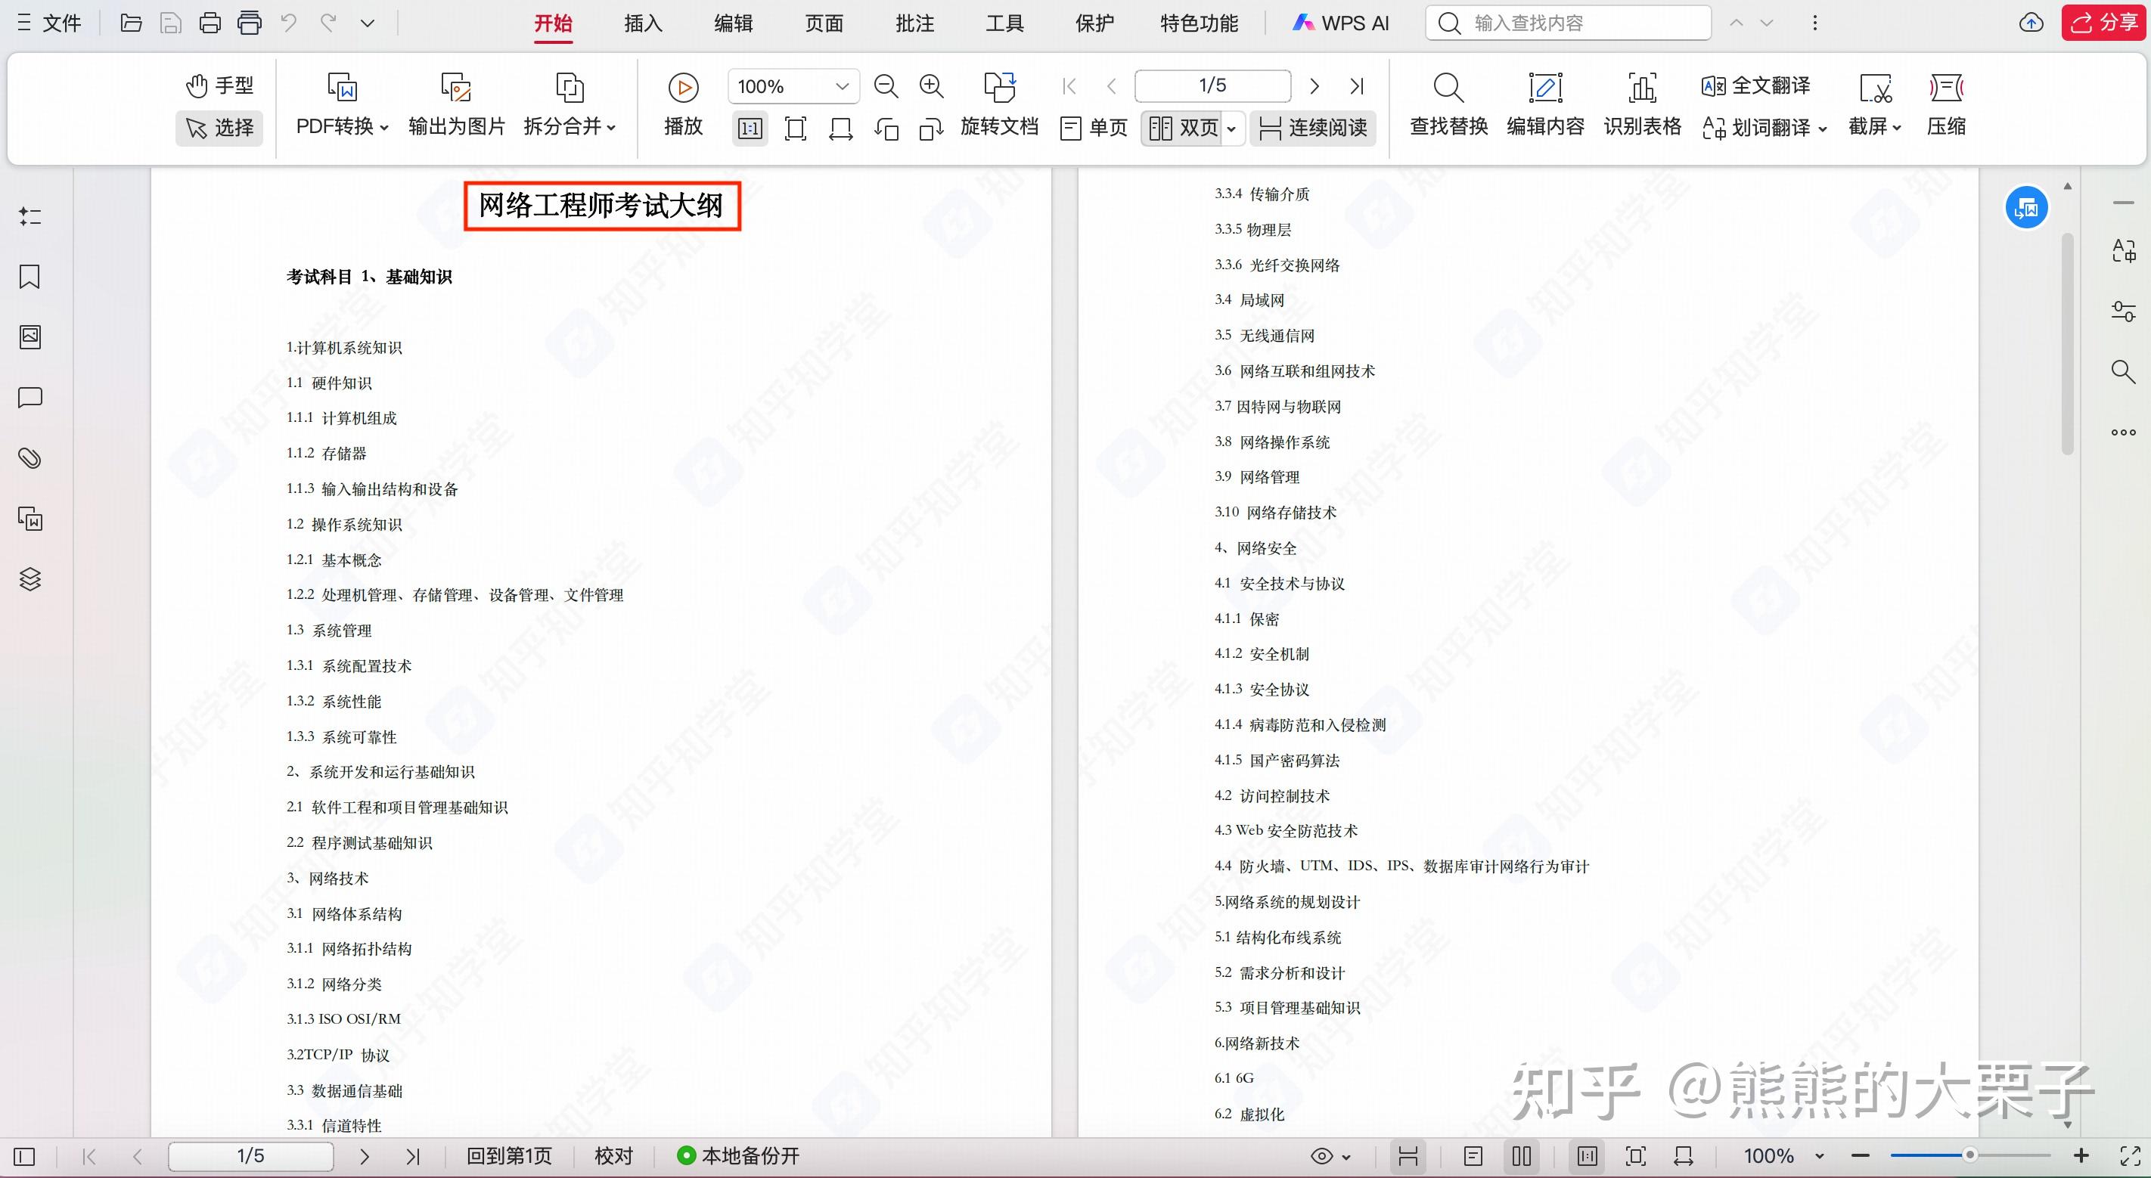Image resolution: width=2151 pixels, height=1178 pixels.
Task: Click the zoom slider in status bar
Action: pyautogui.click(x=1969, y=1155)
